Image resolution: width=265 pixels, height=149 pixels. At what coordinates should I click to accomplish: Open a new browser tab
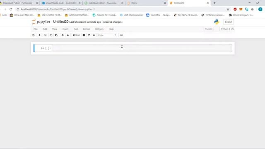(x=214, y=3)
